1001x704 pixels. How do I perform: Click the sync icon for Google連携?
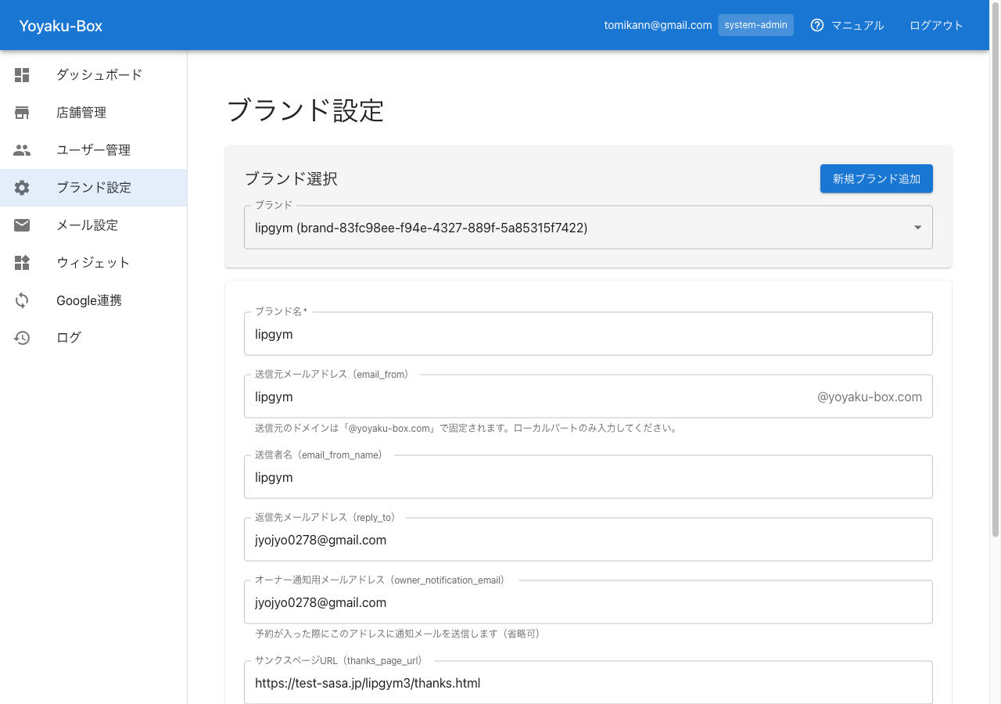coord(22,300)
